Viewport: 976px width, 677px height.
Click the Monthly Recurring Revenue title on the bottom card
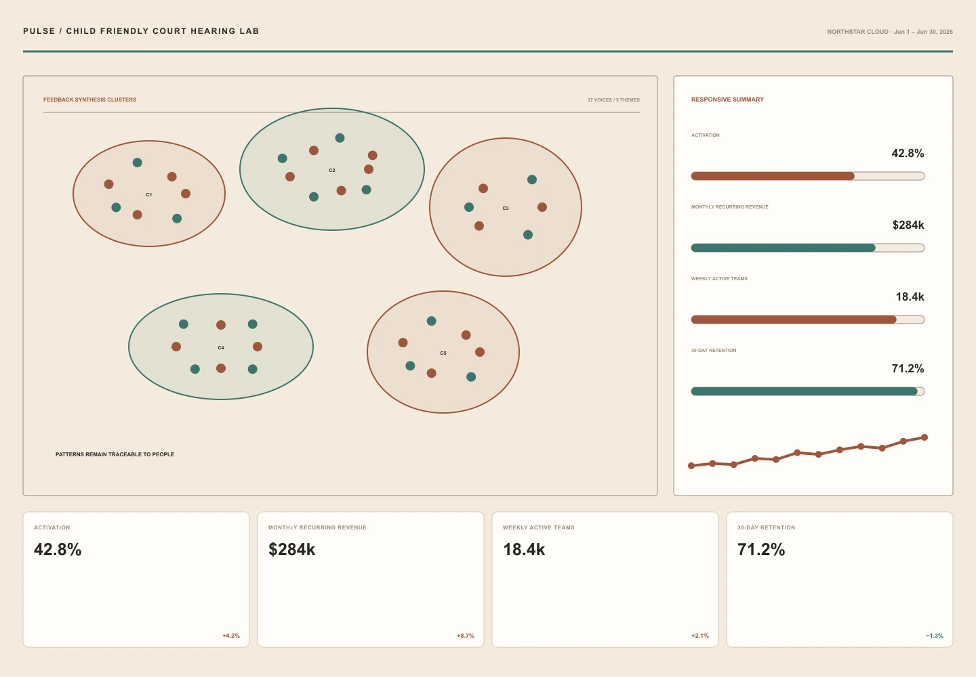pos(317,527)
